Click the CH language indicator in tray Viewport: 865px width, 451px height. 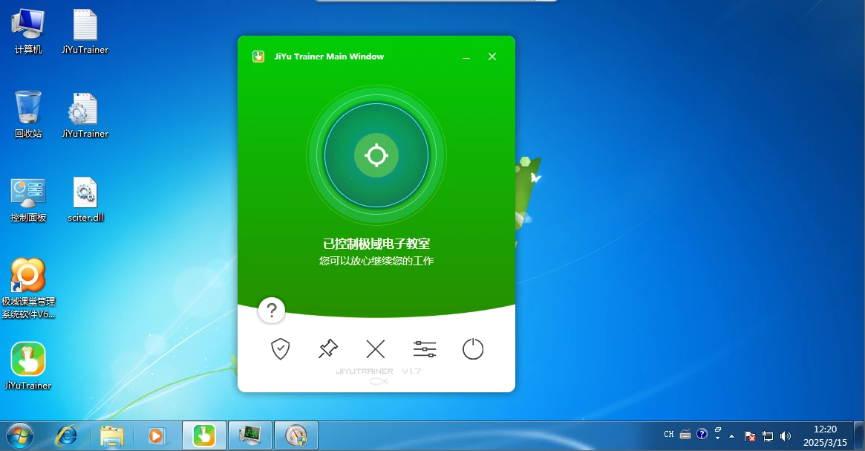pos(668,435)
